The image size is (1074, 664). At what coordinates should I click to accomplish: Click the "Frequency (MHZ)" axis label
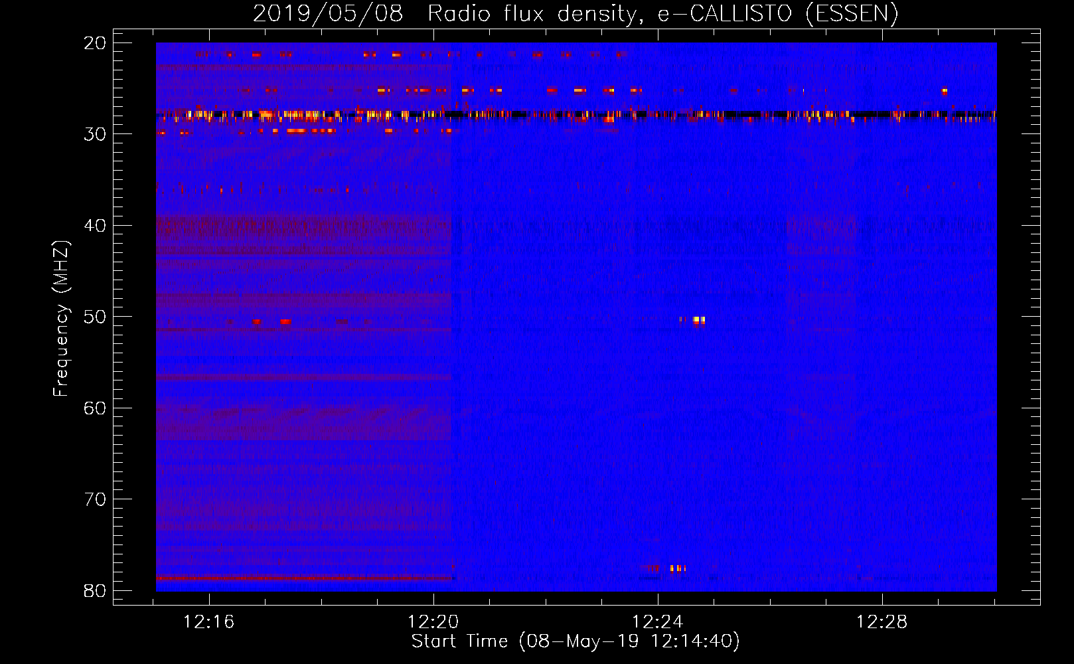(x=61, y=319)
